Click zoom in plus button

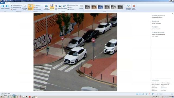coord(172,94)
